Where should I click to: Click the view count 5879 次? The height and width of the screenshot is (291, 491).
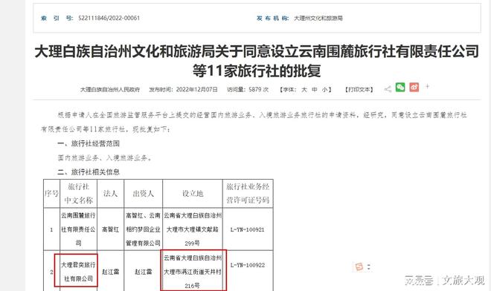[259, 90]
